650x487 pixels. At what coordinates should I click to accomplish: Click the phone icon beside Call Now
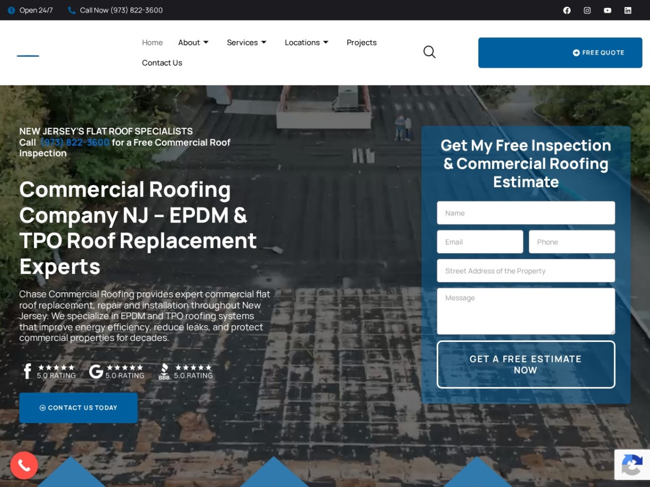[71, 10]
